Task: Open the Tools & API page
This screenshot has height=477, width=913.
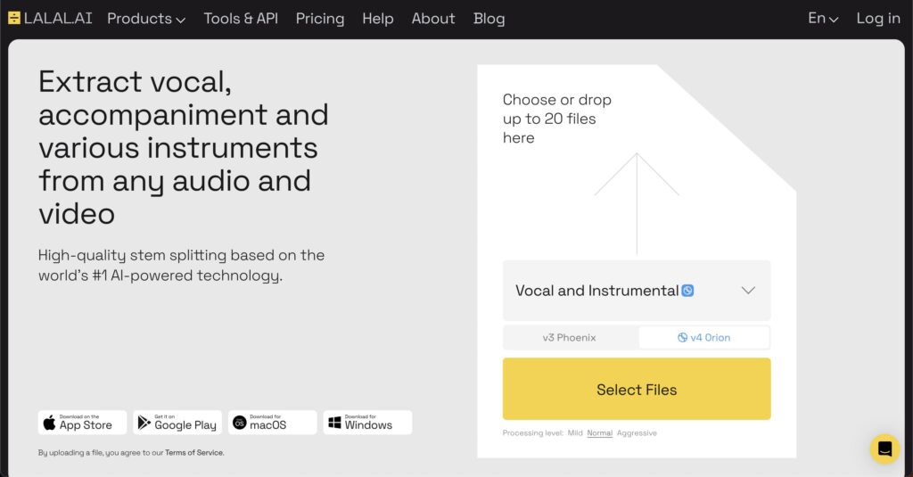Action: [241, 19]
